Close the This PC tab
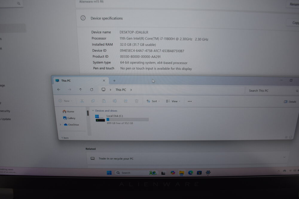 click(104, 81)
